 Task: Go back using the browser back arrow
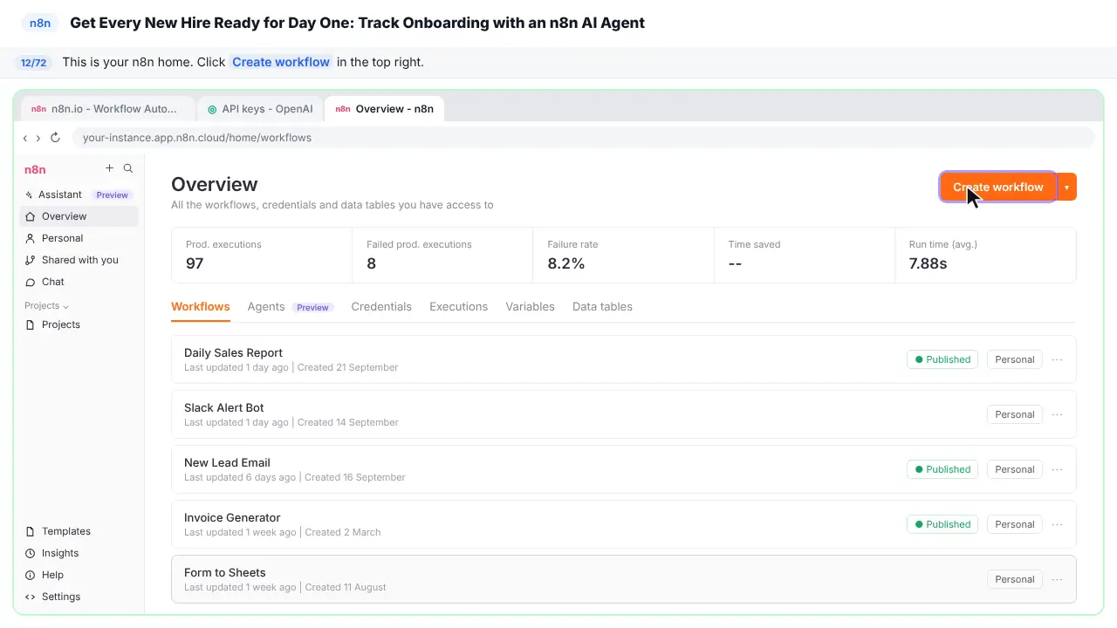click(x=25, y=138)
